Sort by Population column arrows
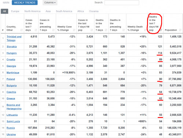The image size is (183, 138). [180, 30]
